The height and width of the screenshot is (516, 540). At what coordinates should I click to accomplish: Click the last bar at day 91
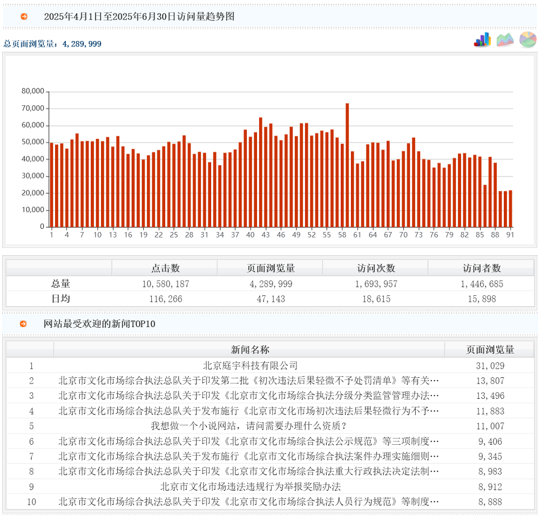pyautogui.click(x=510, y=209)
